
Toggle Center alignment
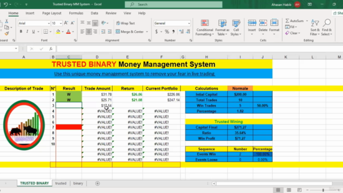pyautogui.click(x=88, y=32)
